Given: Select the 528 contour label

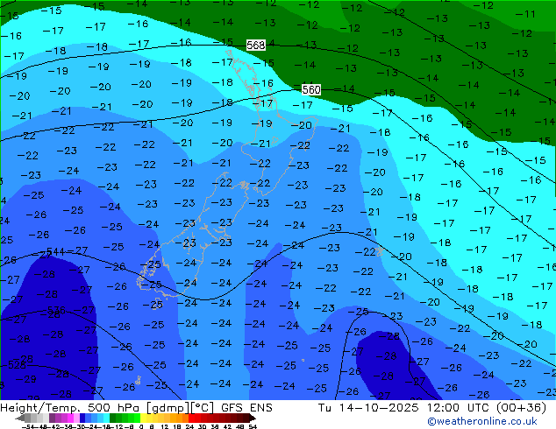Looking at the screenshot, I should pyautogui.click(x=16, y=364).
